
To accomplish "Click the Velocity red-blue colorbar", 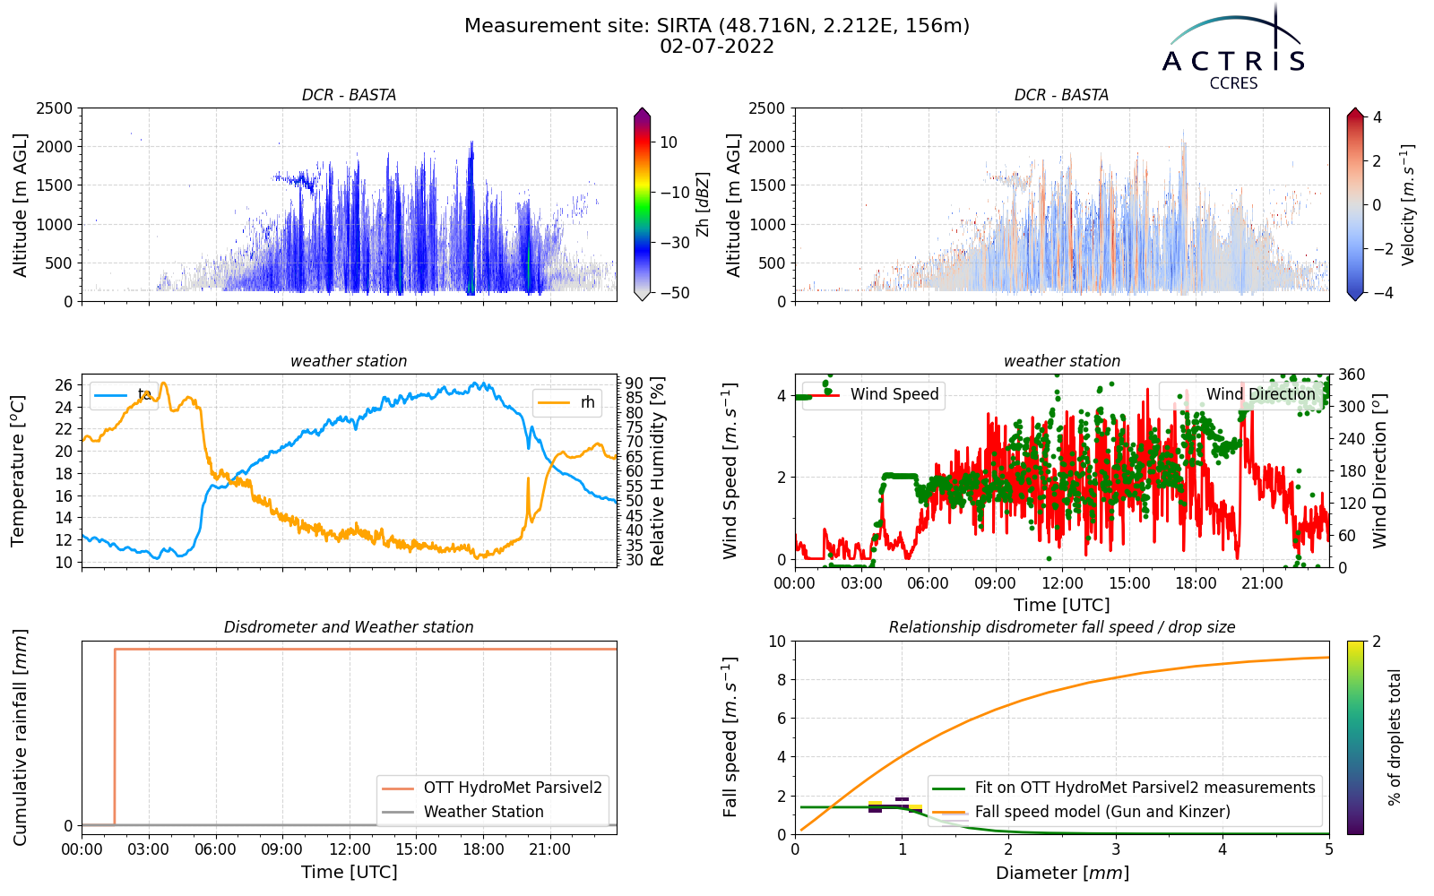I will point(1355,204).
